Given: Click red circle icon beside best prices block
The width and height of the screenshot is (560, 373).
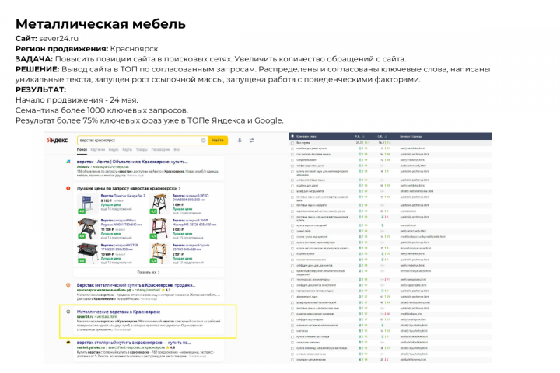Looking at the screenshot, I should tap(68, 188).
